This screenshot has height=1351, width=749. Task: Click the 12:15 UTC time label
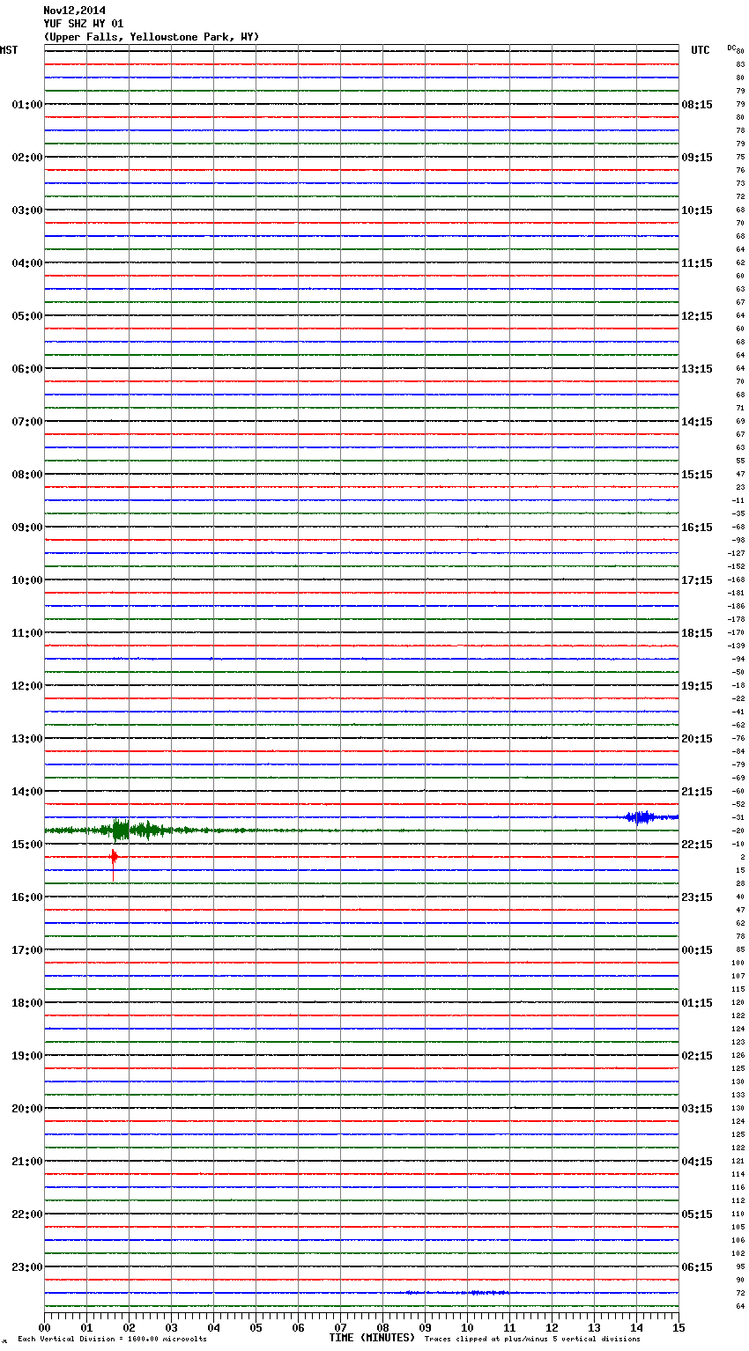pos(697,316)
